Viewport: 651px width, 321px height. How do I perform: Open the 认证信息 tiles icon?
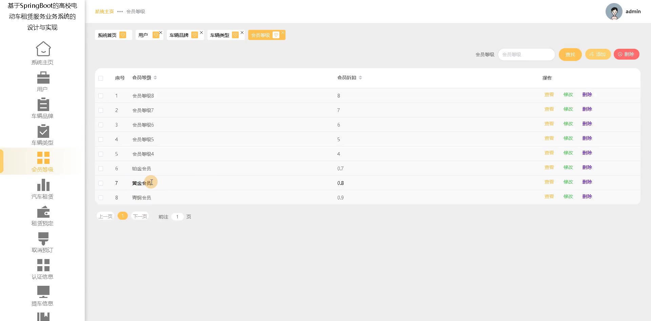43,265
